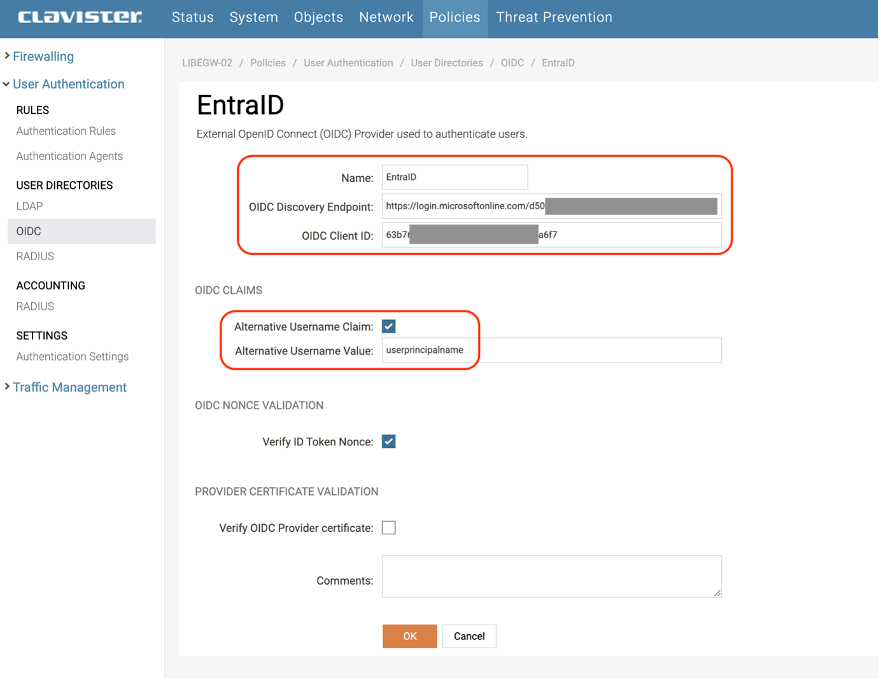Click the Comments resize handle
This screenshot has width=881, height=680.
[x=717, y=593]
